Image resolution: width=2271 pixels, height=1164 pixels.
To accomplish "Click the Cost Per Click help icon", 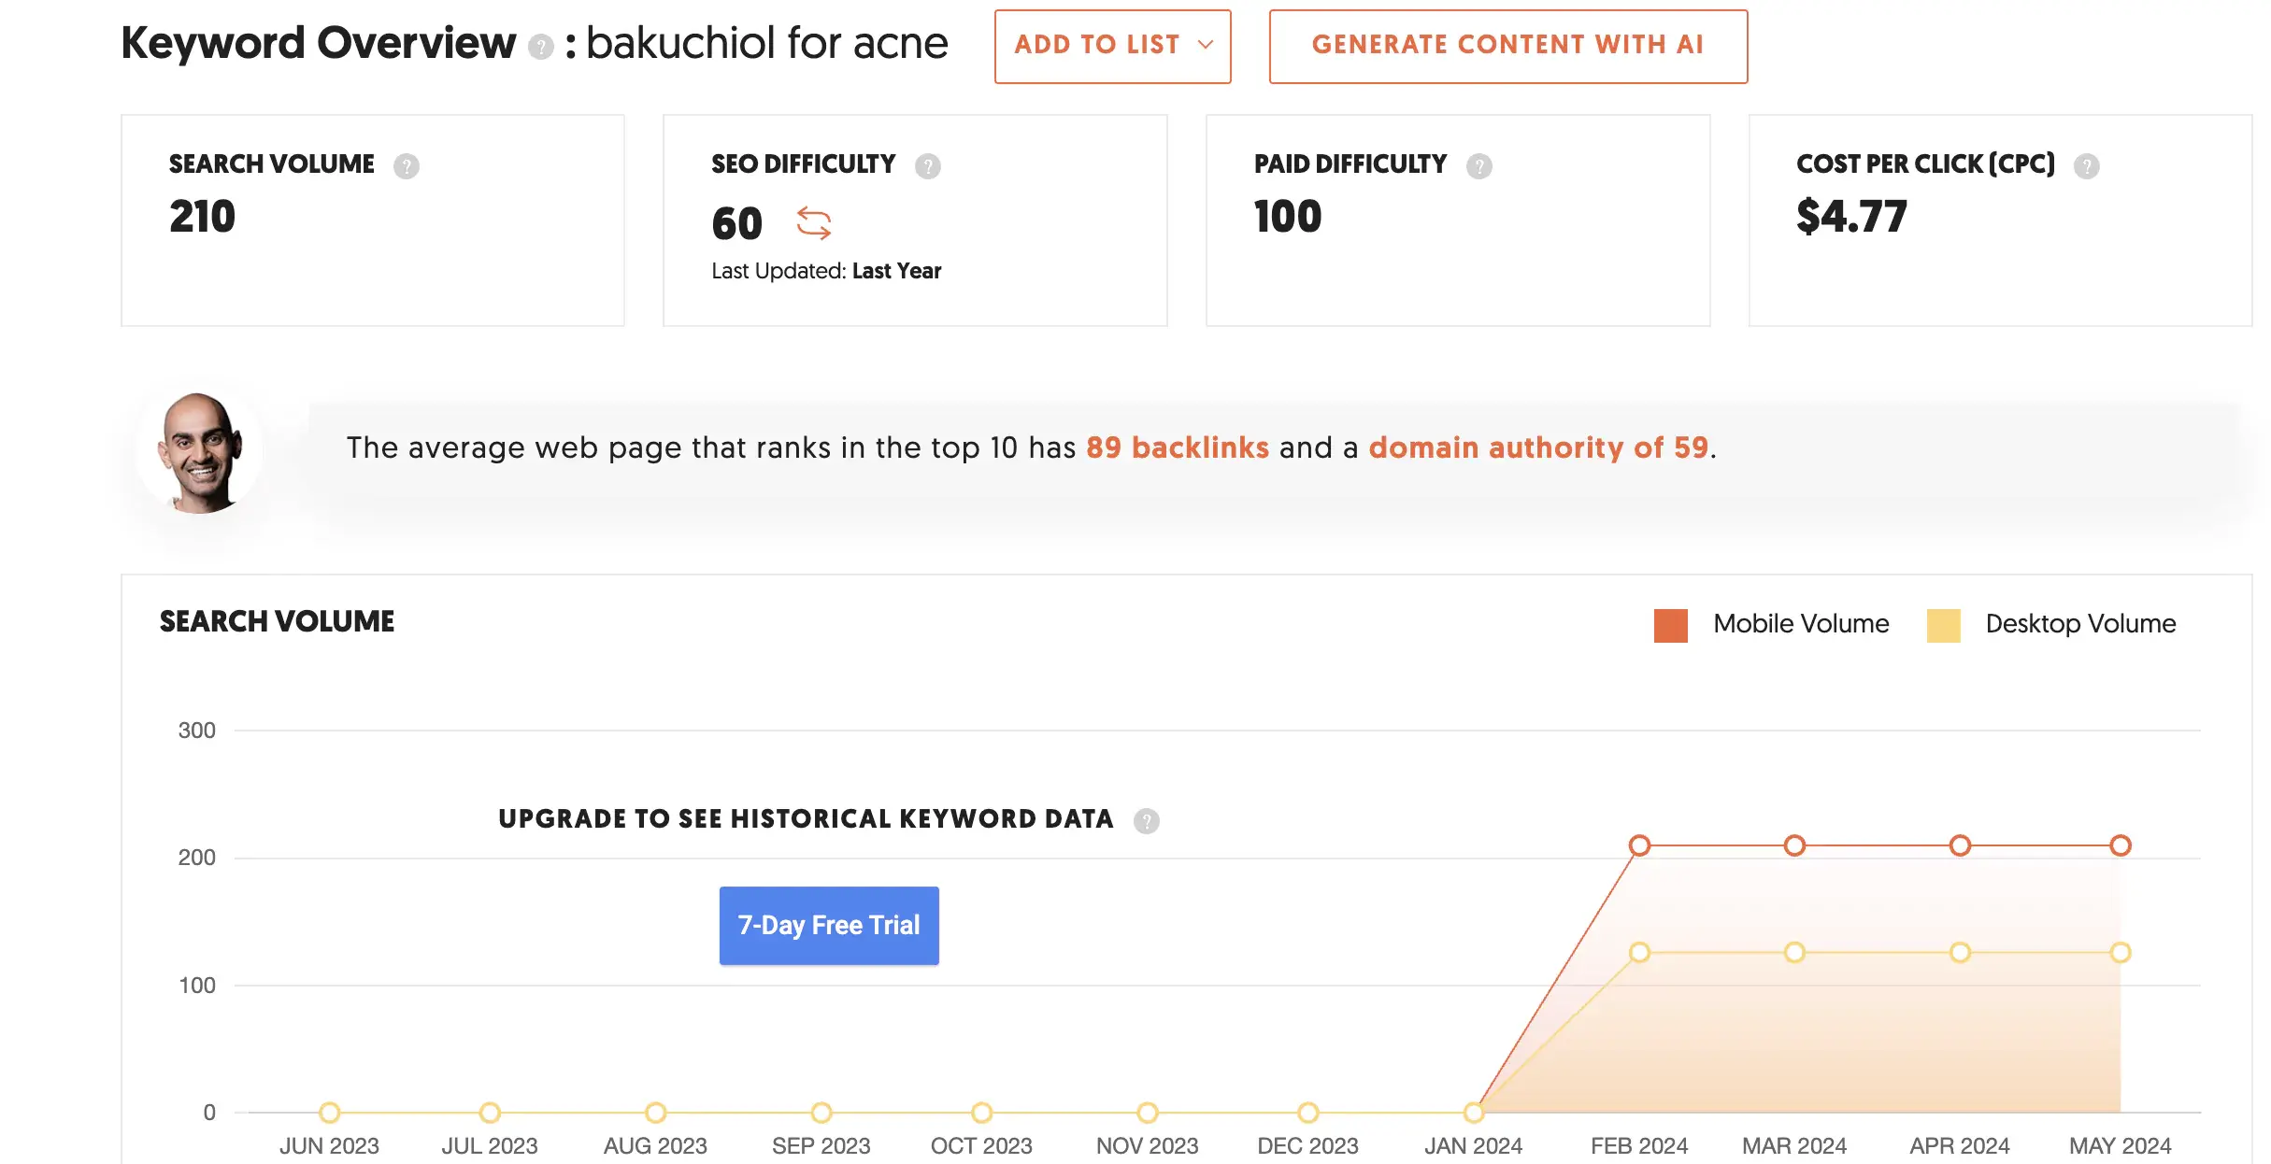I will (x=2086, y=166).
